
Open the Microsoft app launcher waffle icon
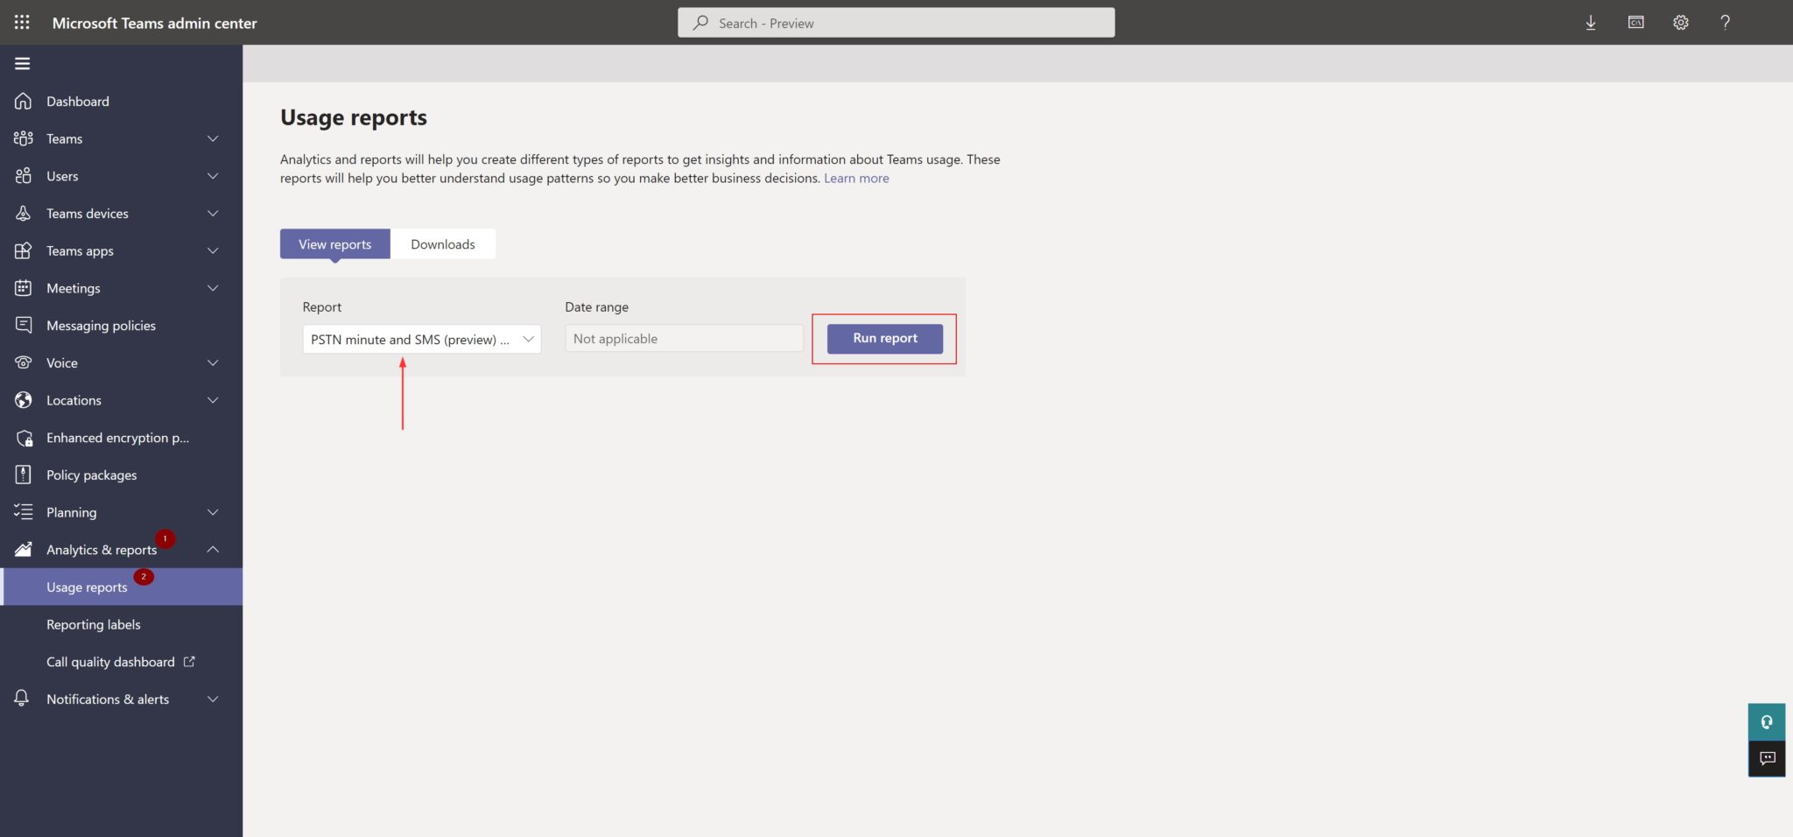click(22, 22)
